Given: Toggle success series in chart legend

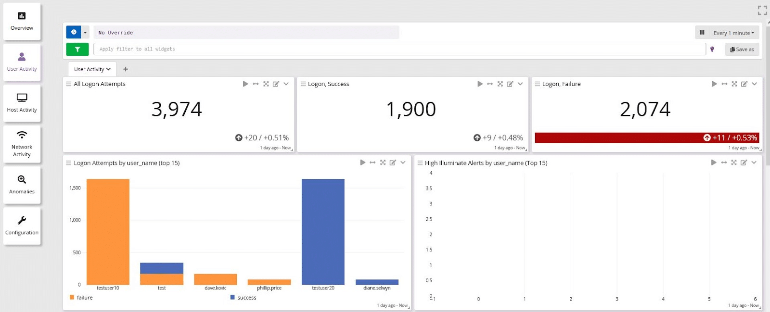Looking at the screenshot, I should click(244, 298).
